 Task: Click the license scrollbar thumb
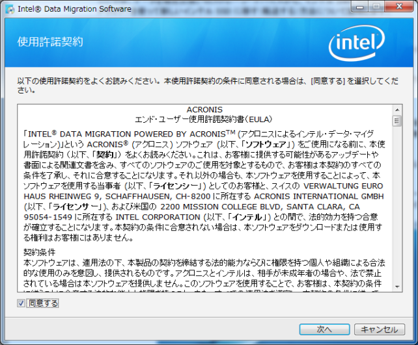tap(397, 121)
